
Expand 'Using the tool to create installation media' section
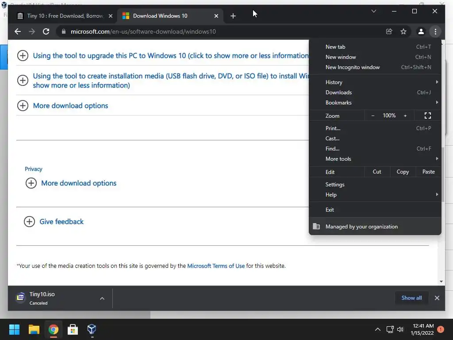23,80
